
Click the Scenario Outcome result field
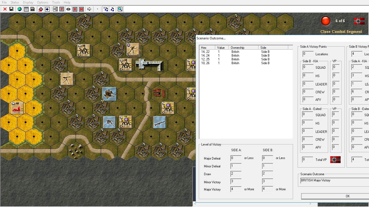(335, 181)
